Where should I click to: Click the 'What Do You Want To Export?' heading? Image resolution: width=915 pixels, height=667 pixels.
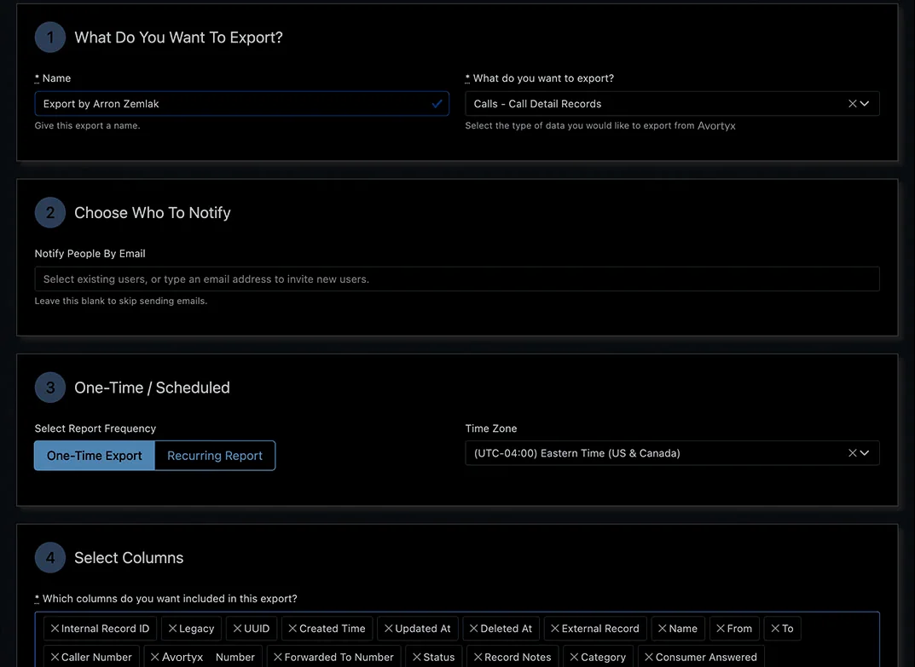(x=178, y=37)
